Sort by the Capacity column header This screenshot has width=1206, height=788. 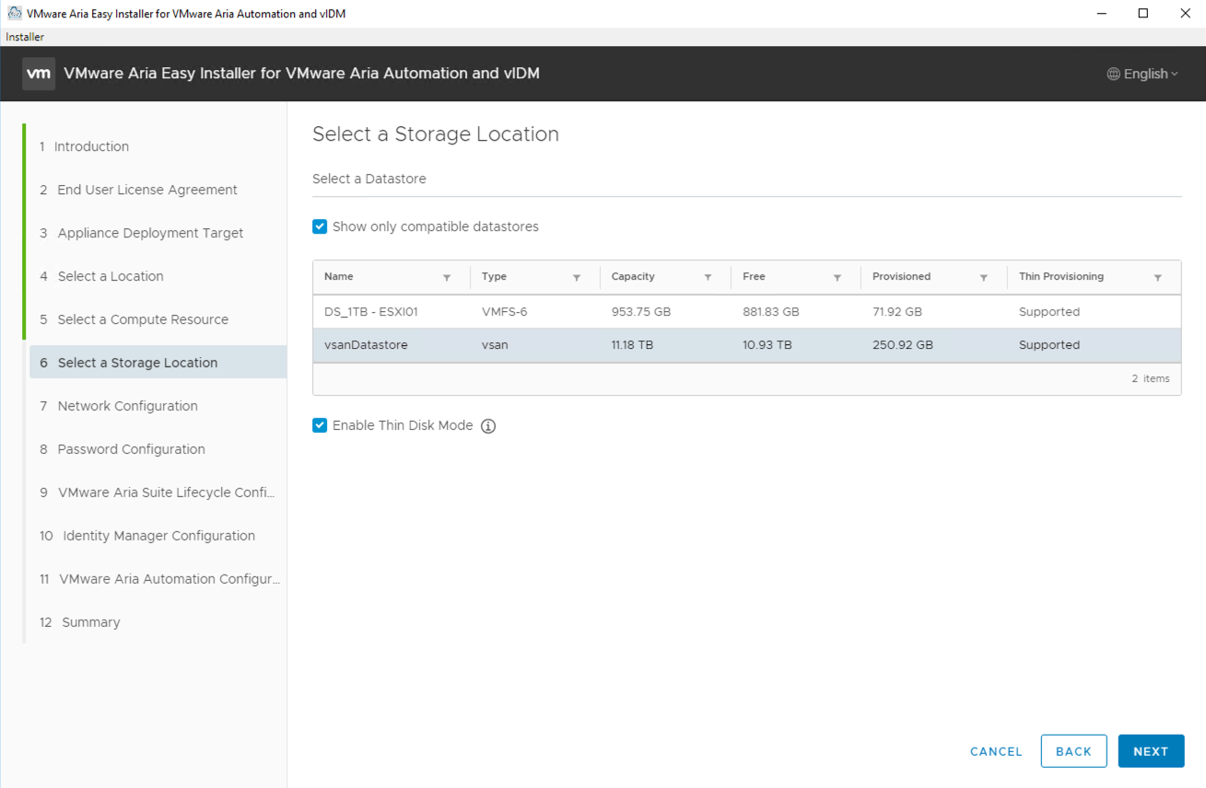(x=633, y=276)
